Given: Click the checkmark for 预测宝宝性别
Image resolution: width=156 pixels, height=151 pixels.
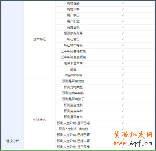Looking at the screenshot, I should click(x=123, y=105).
